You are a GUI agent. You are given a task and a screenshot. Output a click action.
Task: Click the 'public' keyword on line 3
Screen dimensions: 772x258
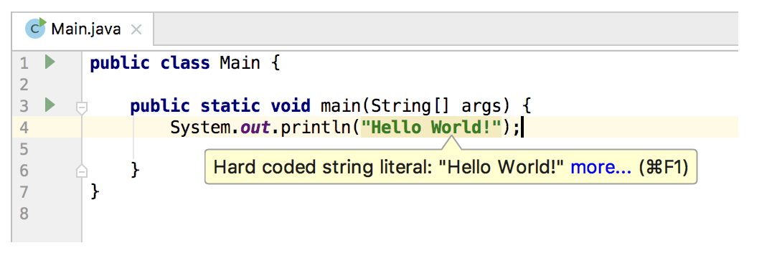pos(160,106)
